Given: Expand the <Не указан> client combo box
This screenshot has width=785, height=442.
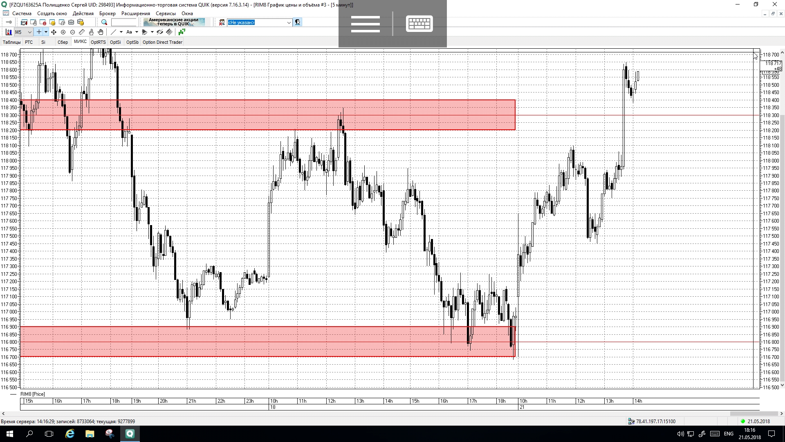Looking at the screenshot, I should [x=289, y=23].
